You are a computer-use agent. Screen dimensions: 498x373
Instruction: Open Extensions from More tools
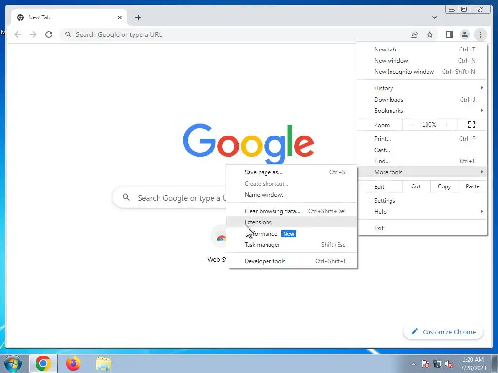click(x=292, y=222)
